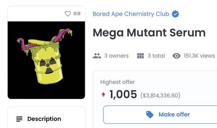Open the Mega Mutant Serum artwork image

point(46,60)
